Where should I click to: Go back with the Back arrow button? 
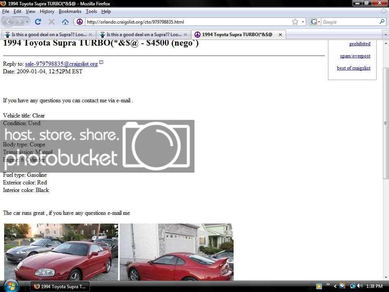tap(8, 22)
